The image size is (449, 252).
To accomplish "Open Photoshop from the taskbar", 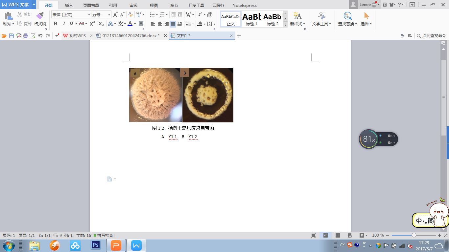I will tap(96, 245).
